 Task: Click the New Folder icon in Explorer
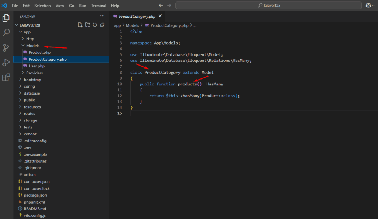tap(87, 25)
